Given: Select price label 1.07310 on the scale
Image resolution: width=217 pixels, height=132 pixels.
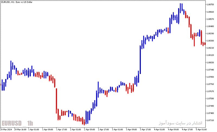Looking at the screenshot, I should (210, 120).
